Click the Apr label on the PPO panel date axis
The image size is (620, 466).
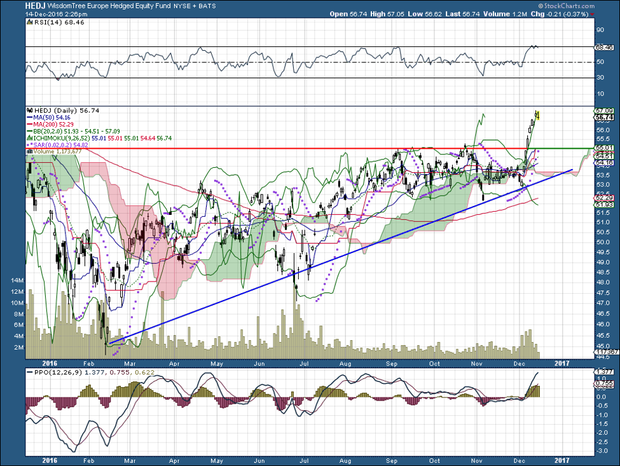tap(174, 460)
